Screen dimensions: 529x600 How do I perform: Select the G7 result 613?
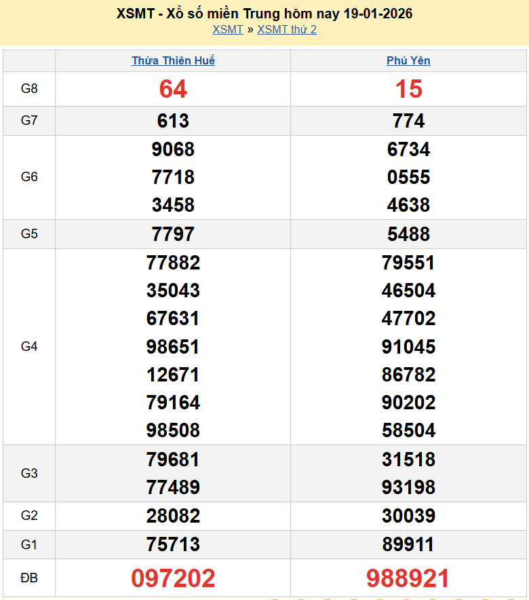coord(173,121)
